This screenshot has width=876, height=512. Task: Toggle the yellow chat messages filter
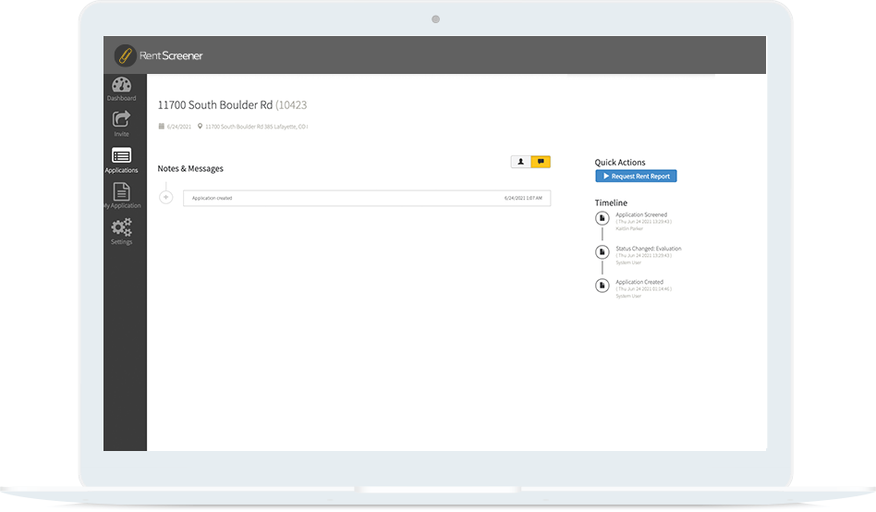[541, 162]
